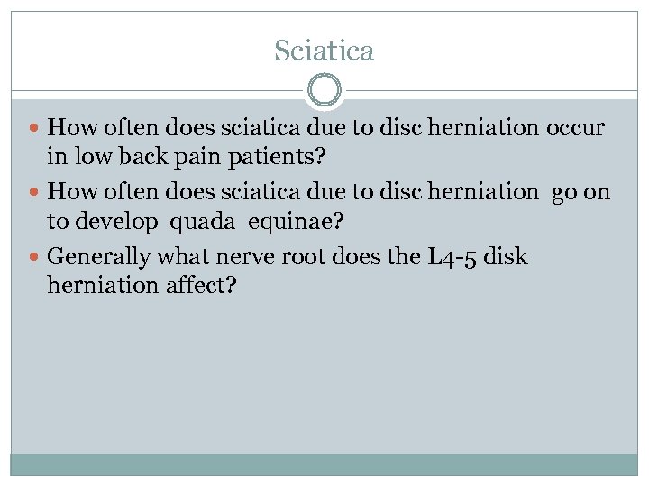
Task: Click the "Sciatica" slide title
Action: point(324,51)
